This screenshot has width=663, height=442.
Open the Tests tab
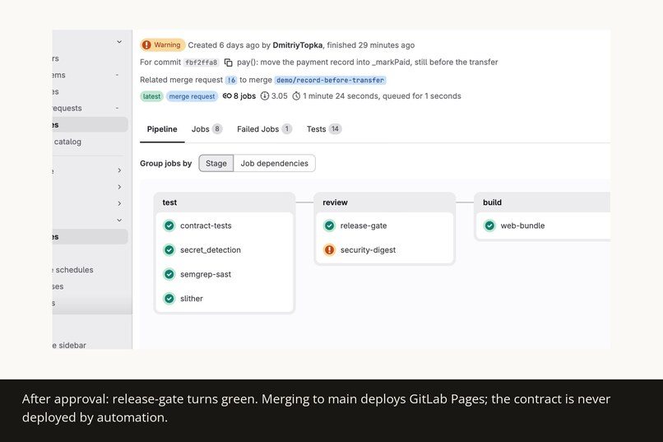point(324,129)
